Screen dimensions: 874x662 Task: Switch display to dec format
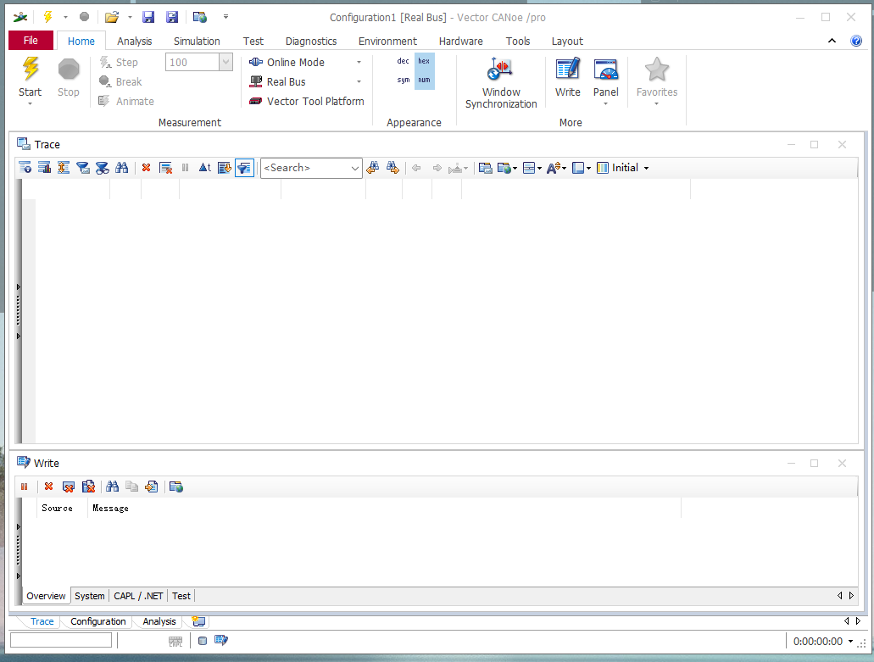click(x=403, y=61)
